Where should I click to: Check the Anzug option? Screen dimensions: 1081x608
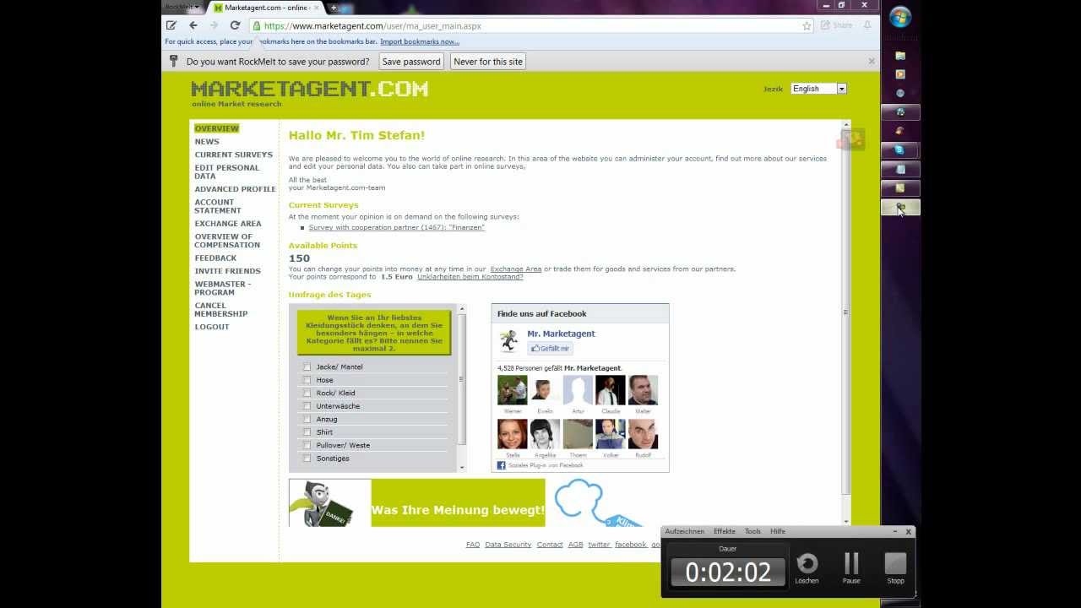point(307,419)
